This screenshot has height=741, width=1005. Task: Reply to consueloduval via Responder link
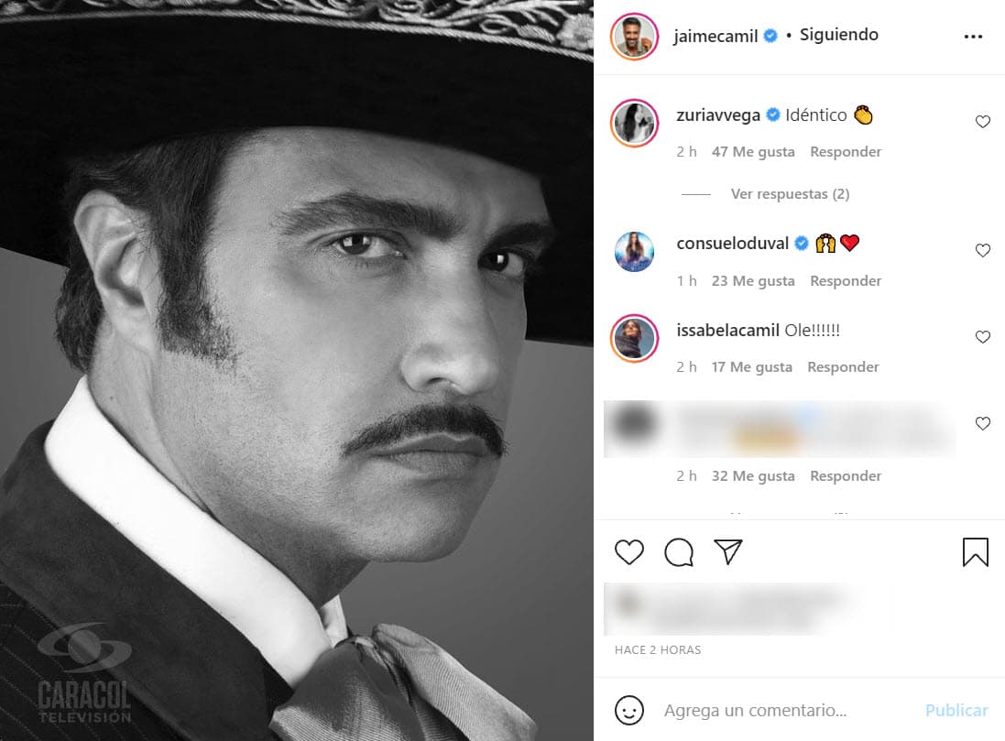[845, 280]
